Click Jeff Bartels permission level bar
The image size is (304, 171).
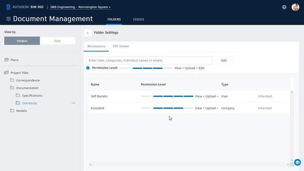coord(167,96)
